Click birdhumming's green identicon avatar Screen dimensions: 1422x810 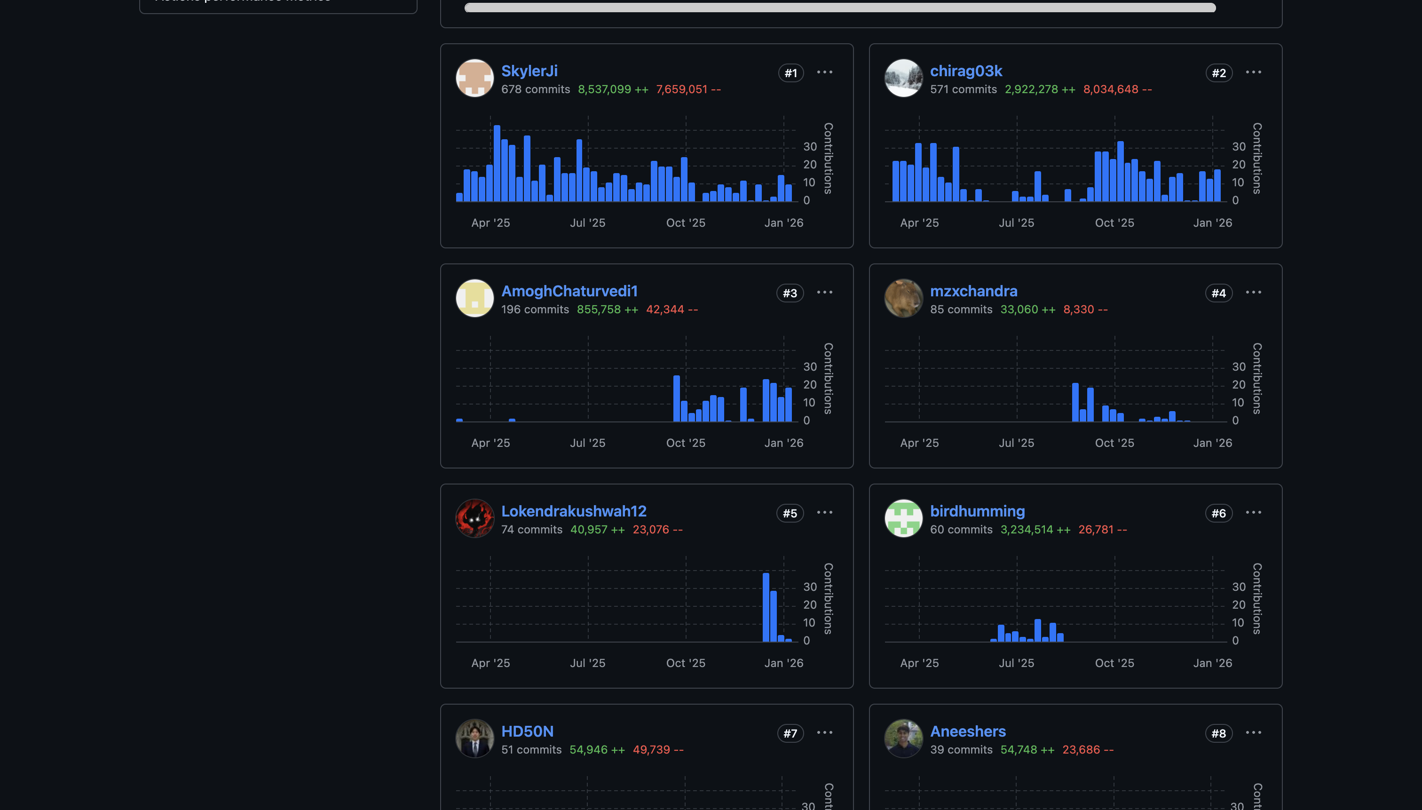903,518
